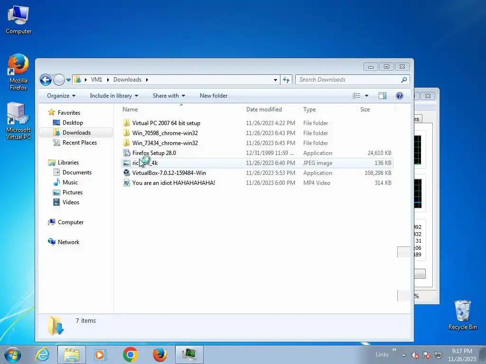Click the 11/26/2023 5:53 PM date cell
Screen dimensions: 486x364
click(x=270, y=173)
